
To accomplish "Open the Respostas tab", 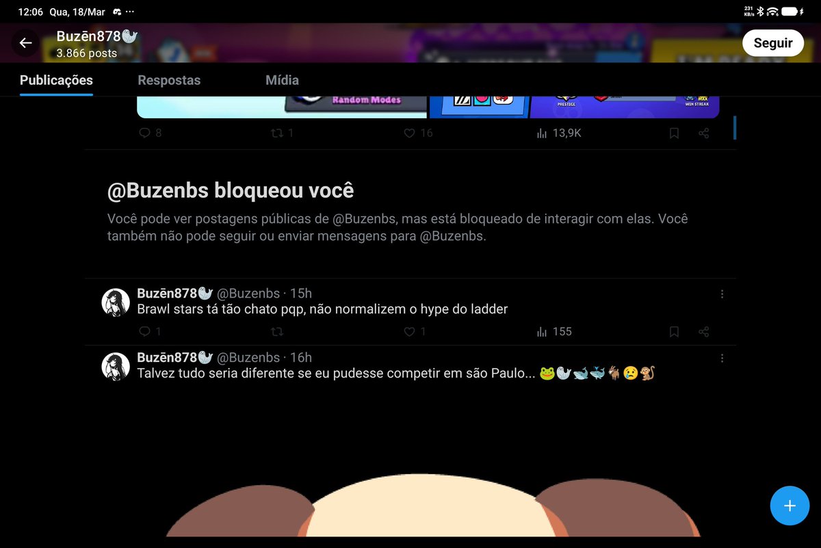I will click(169, 80).
